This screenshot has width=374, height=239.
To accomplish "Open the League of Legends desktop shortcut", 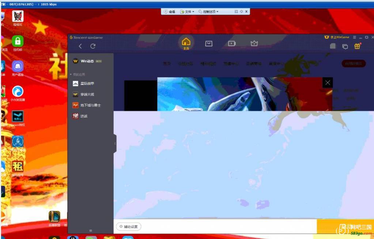I will tap(54, 217).
